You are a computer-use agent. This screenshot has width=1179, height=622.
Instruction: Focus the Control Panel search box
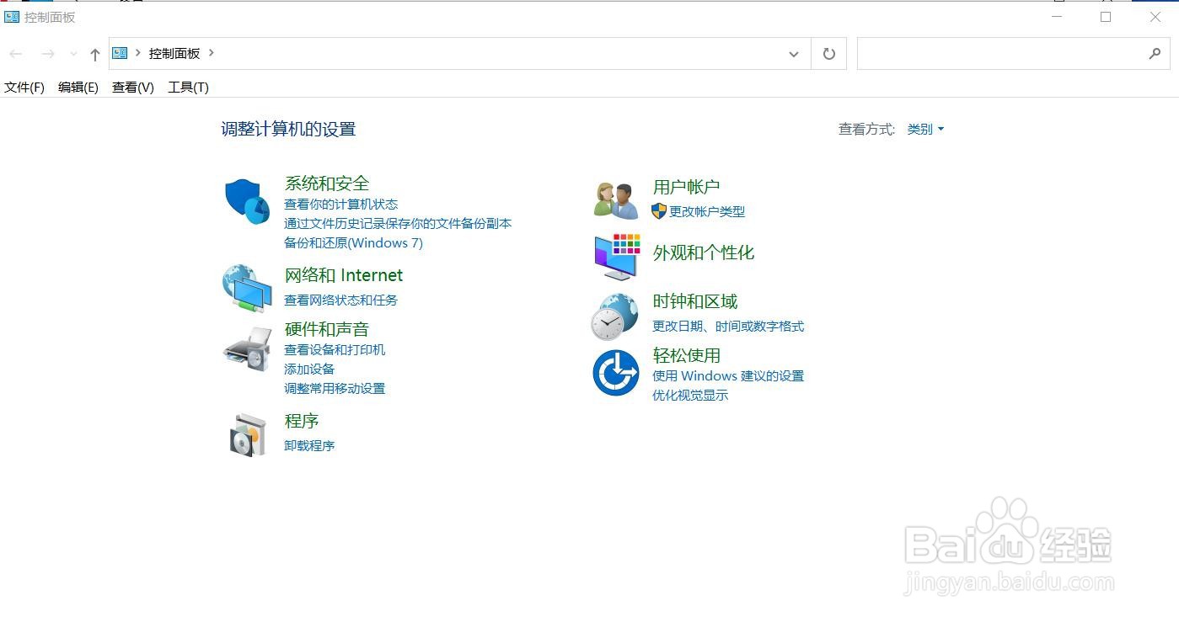[x=1013, y=54]
